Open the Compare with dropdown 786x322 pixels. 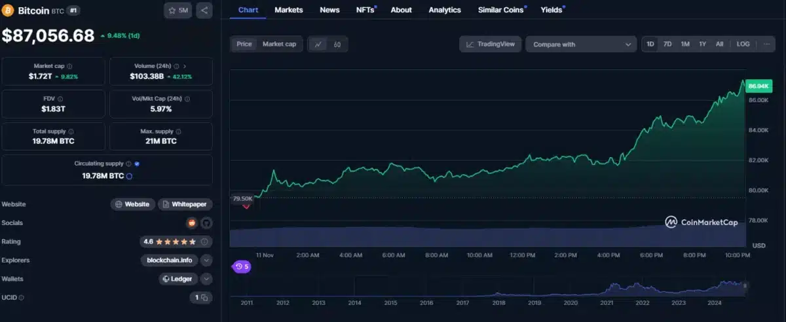pos(581,44)
